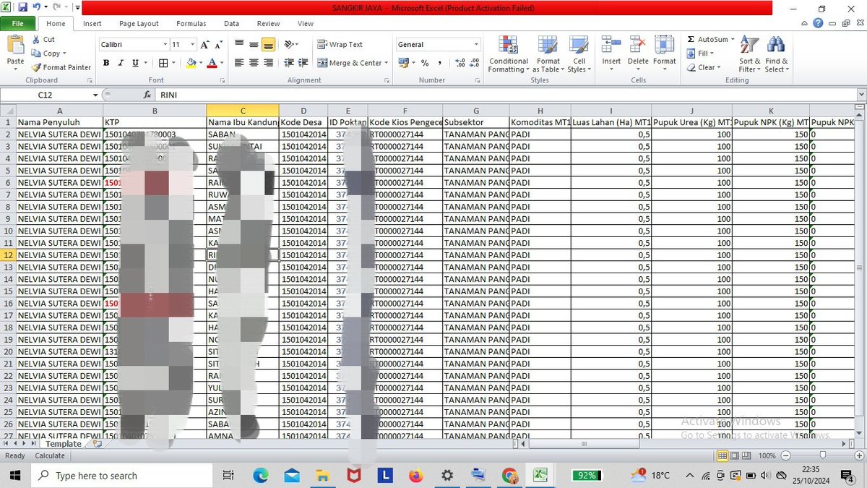Switch to Page Layout view icon
This screenshot has width=867, height=488.
tap(735, 455)
